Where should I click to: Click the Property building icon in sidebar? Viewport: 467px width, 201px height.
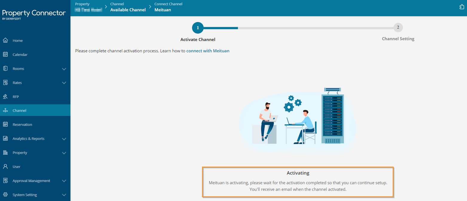click(x=5, y=152)
